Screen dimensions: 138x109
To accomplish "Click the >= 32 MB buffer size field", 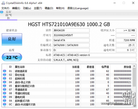I will tap(126, 30).
